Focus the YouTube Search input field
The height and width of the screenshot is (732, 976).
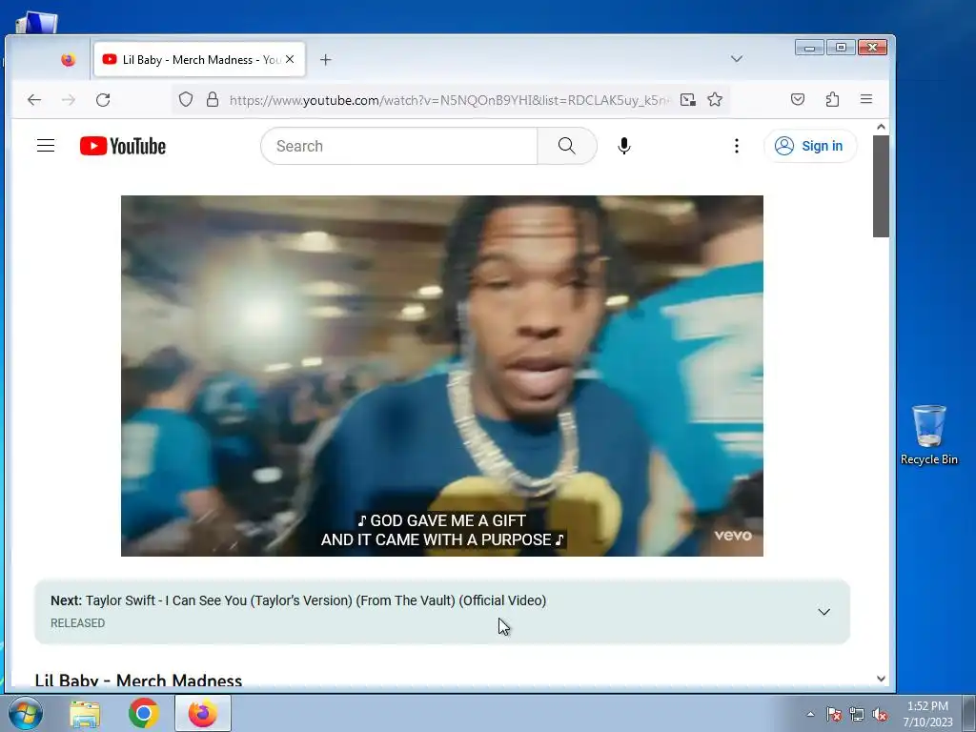click(399, 146)
